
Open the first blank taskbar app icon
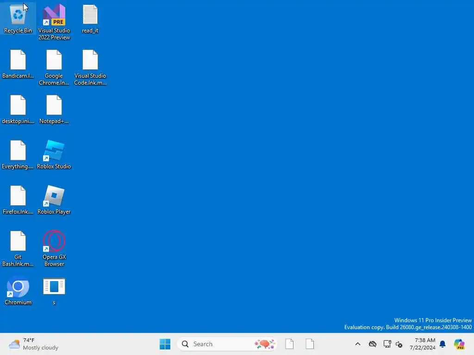289,344
